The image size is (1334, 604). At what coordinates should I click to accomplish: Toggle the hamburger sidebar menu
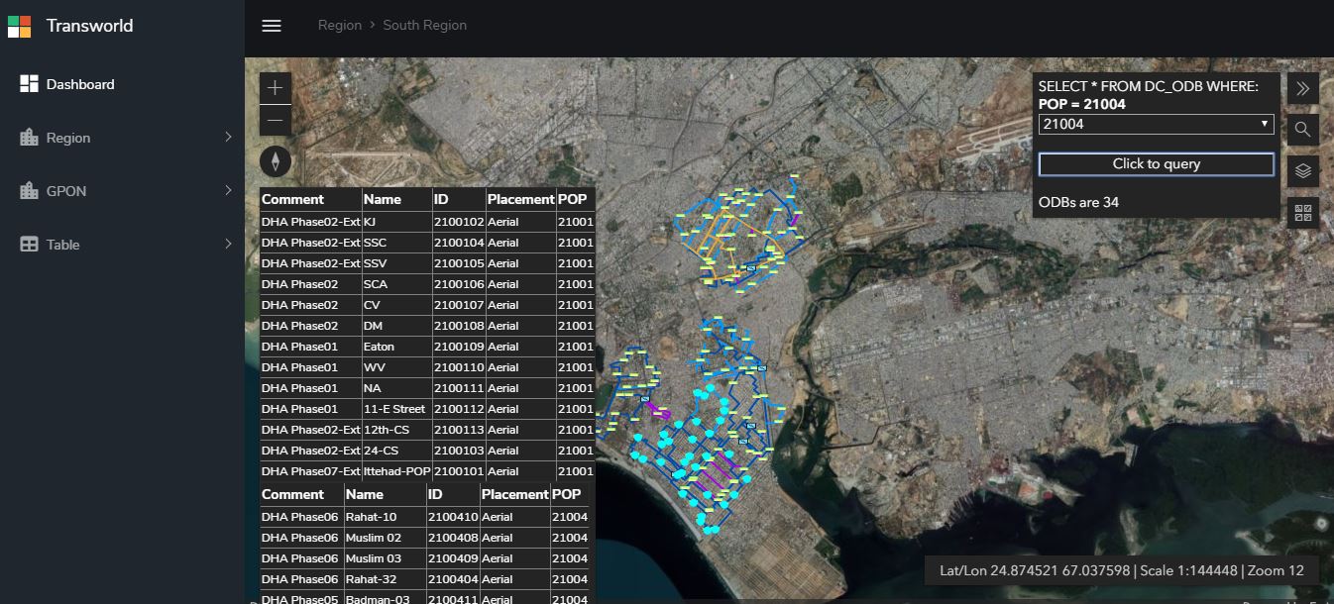point(272,26)
